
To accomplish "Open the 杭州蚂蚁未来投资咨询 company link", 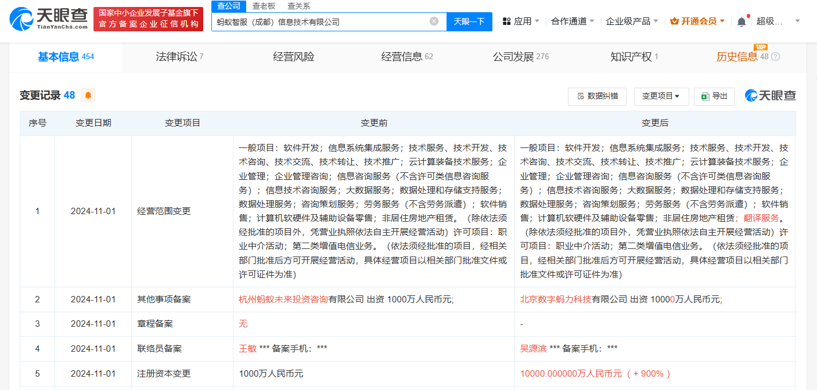I will click(284, 299).
